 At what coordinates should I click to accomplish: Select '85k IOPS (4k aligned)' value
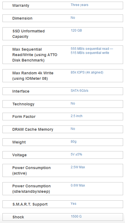pos(87,72)
